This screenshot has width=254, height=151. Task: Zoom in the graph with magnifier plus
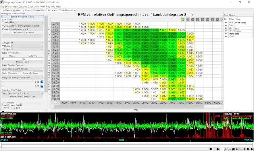coord(229,149)
